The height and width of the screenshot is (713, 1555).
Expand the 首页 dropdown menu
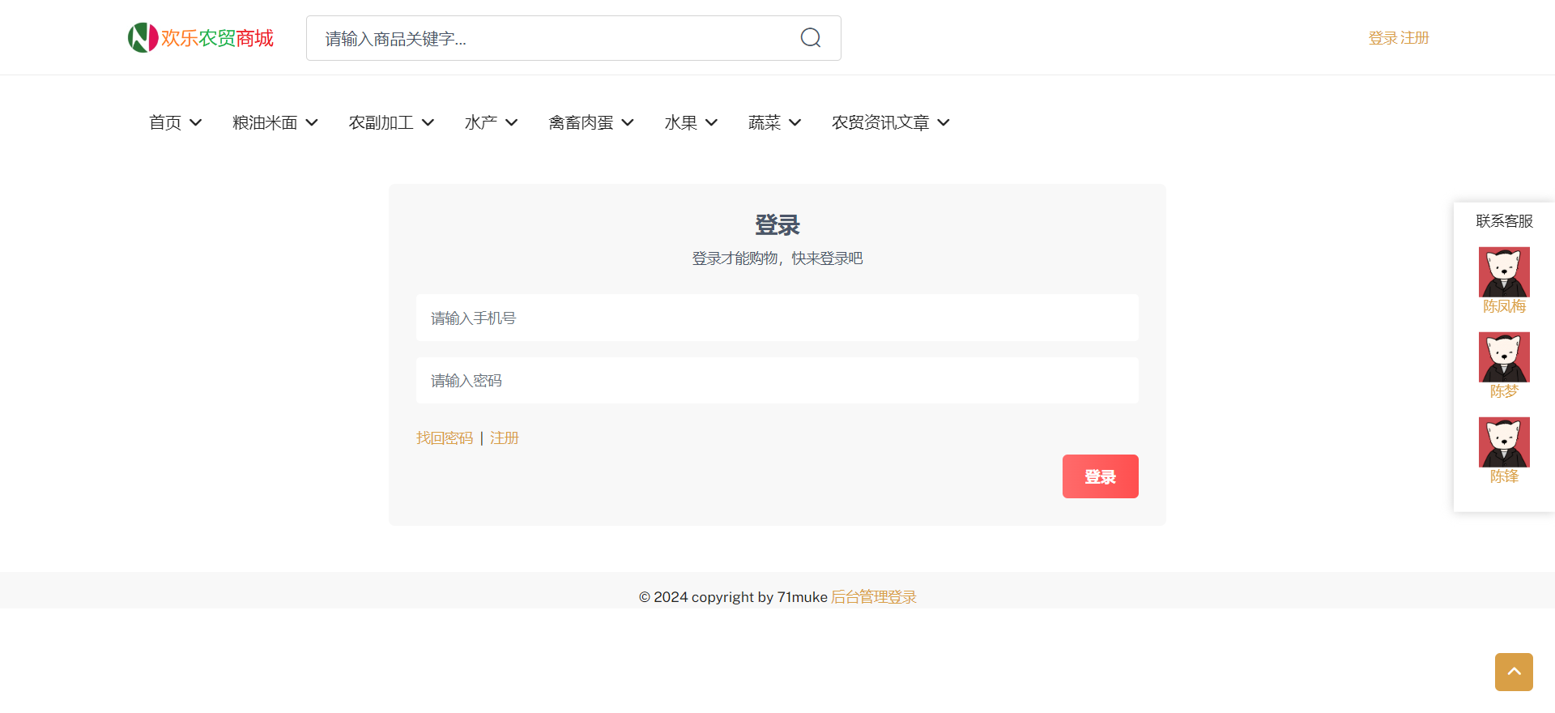(x=175, y=122)
